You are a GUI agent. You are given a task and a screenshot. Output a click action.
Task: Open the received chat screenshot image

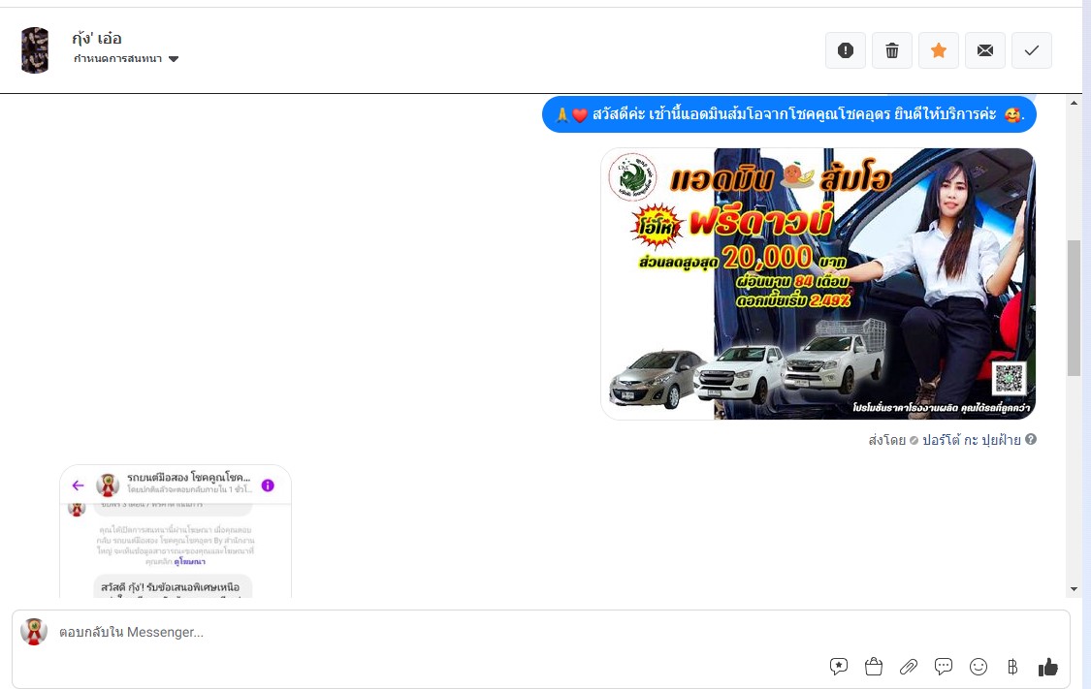(x=176, y=531)
